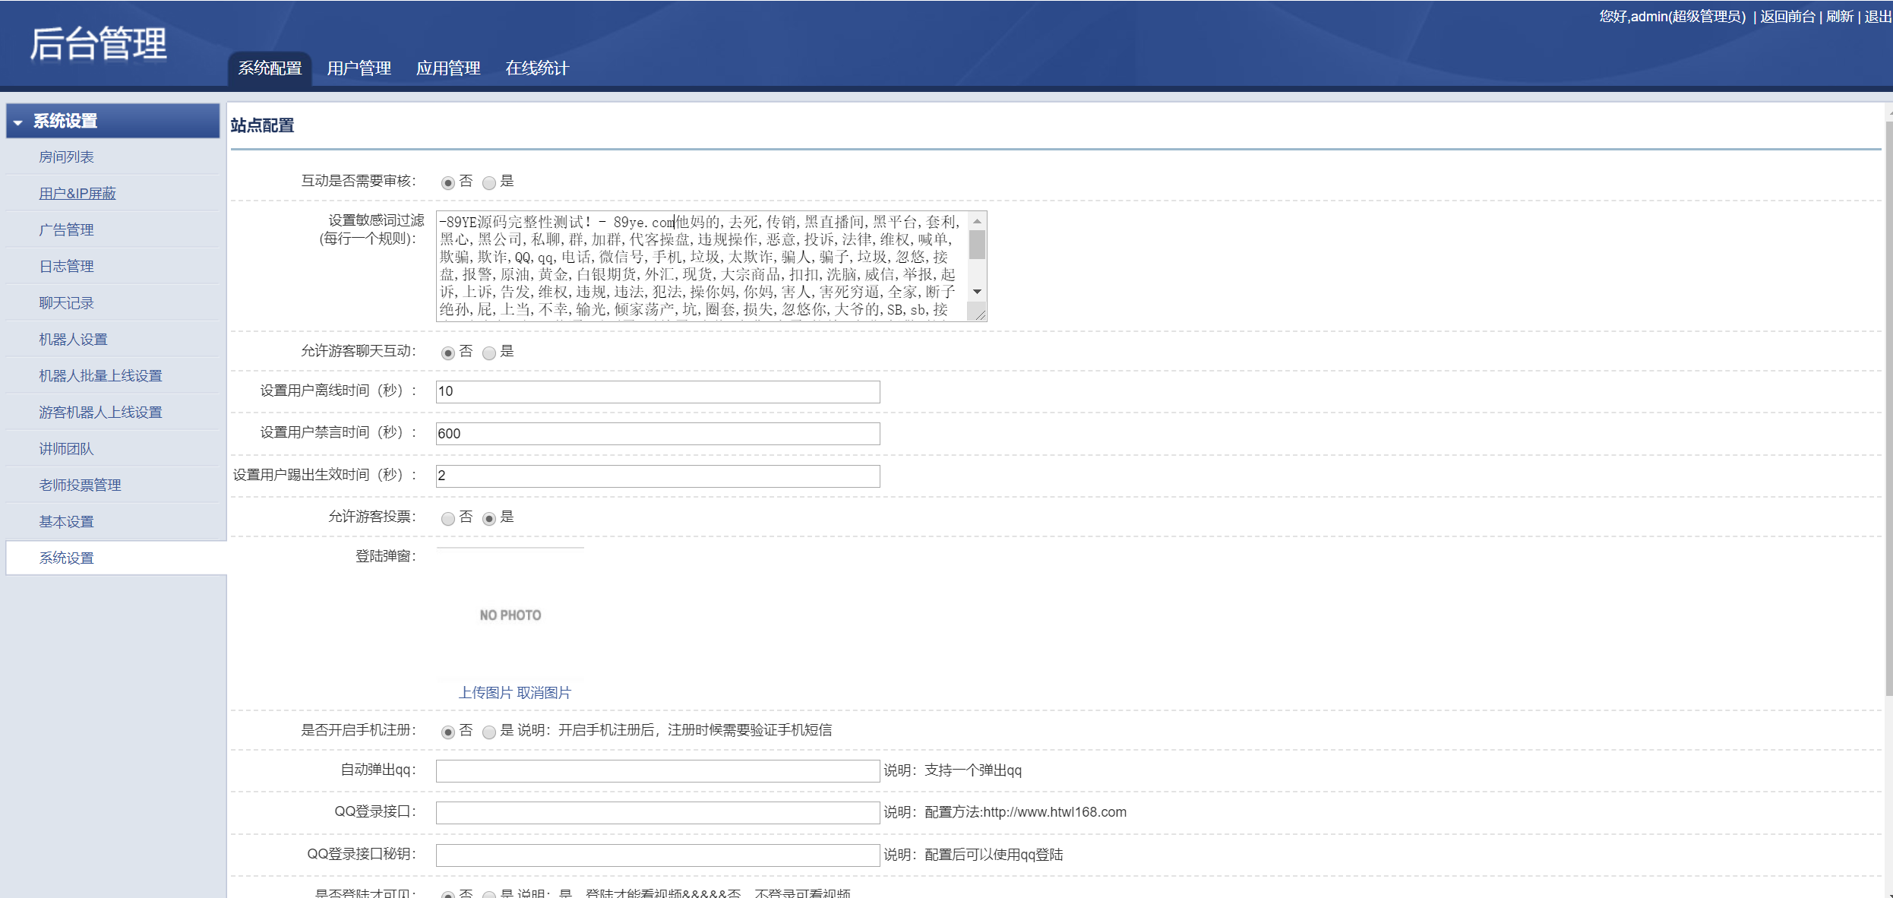Switch to 用户管理 tab
The width and height of the screenshot is (1893, 898).
pos(359,68)
